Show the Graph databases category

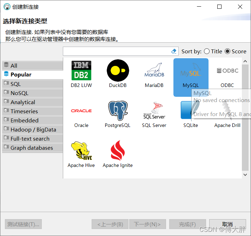pos(33,148)
